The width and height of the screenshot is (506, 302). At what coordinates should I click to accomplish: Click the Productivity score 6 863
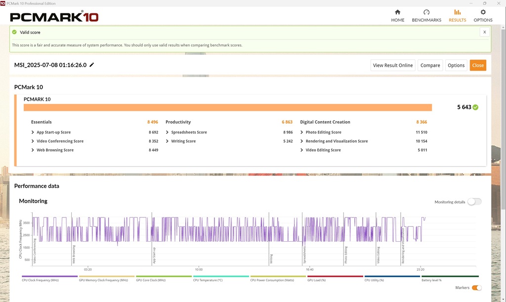point(287,122)
